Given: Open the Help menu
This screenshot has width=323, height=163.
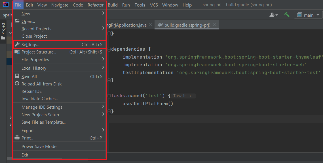Looking at the screenshot, I should click(x=187, y=5).
